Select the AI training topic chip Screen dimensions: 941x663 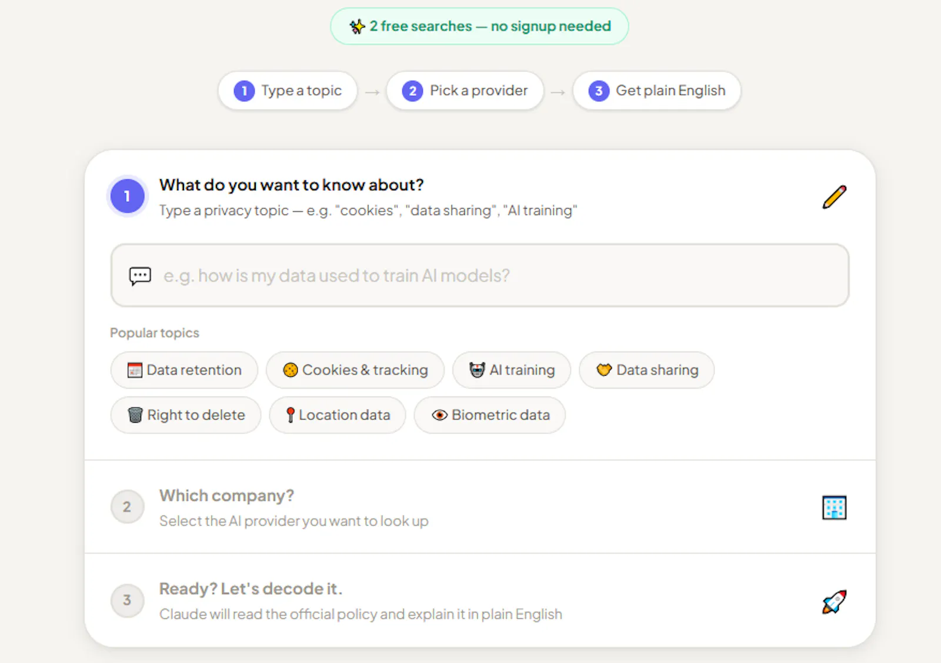click(512, 370)
